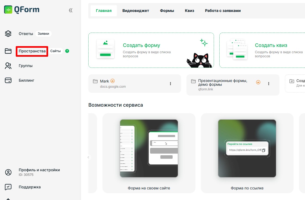Copy the qform.link form URL

point(263,150)
